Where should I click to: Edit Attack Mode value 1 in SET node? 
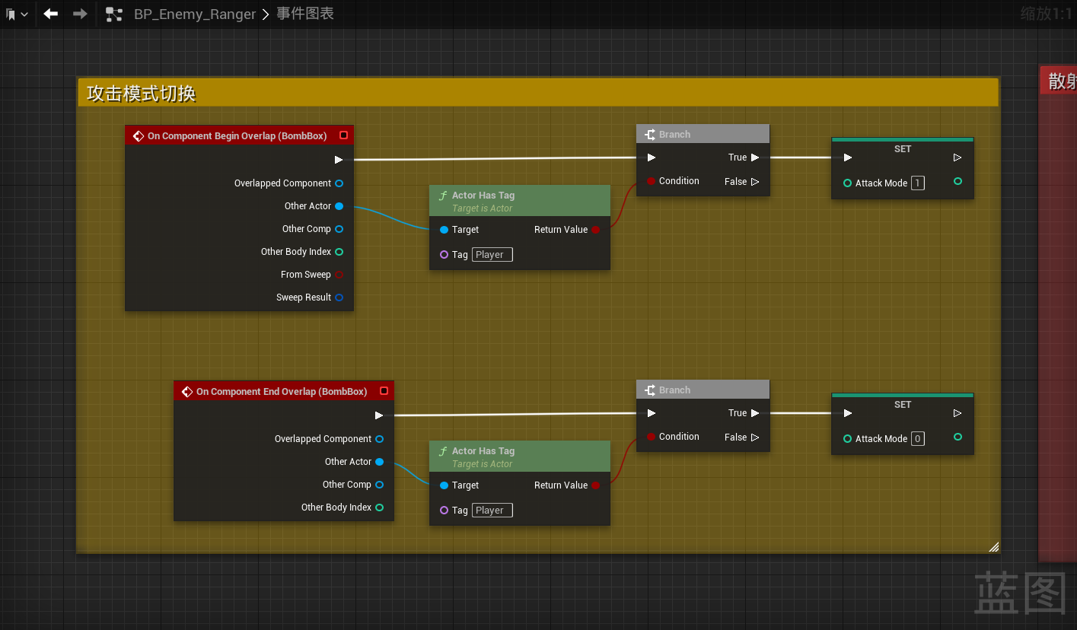(x=918, y=183)
